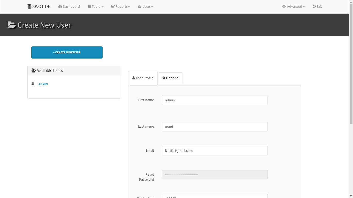Click the open-folder icon beside Create New User
Screen dimensions: 353x198
click(12, 25)
